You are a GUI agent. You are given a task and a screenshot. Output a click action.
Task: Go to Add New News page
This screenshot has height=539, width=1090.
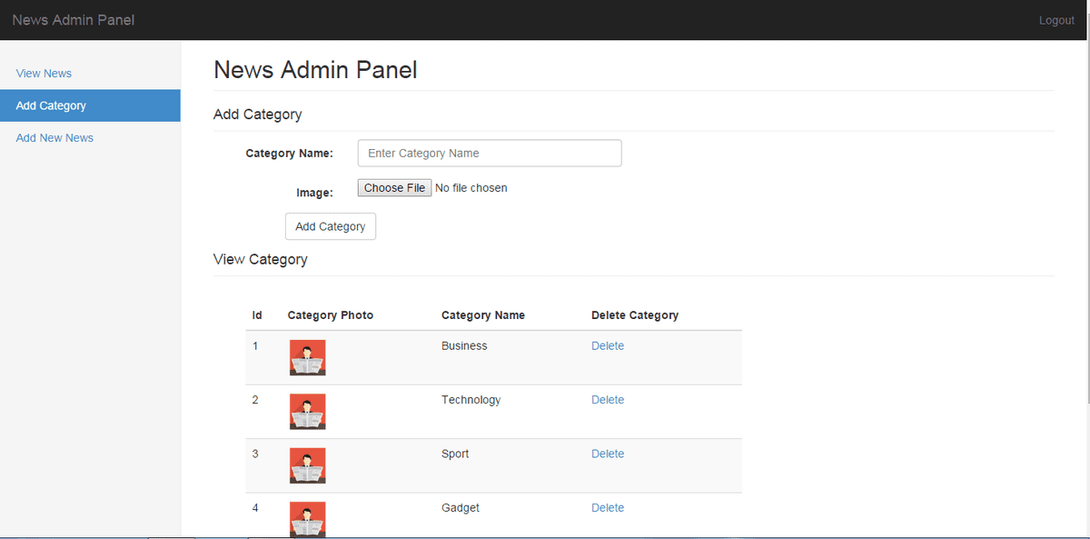tap(54, 138)
